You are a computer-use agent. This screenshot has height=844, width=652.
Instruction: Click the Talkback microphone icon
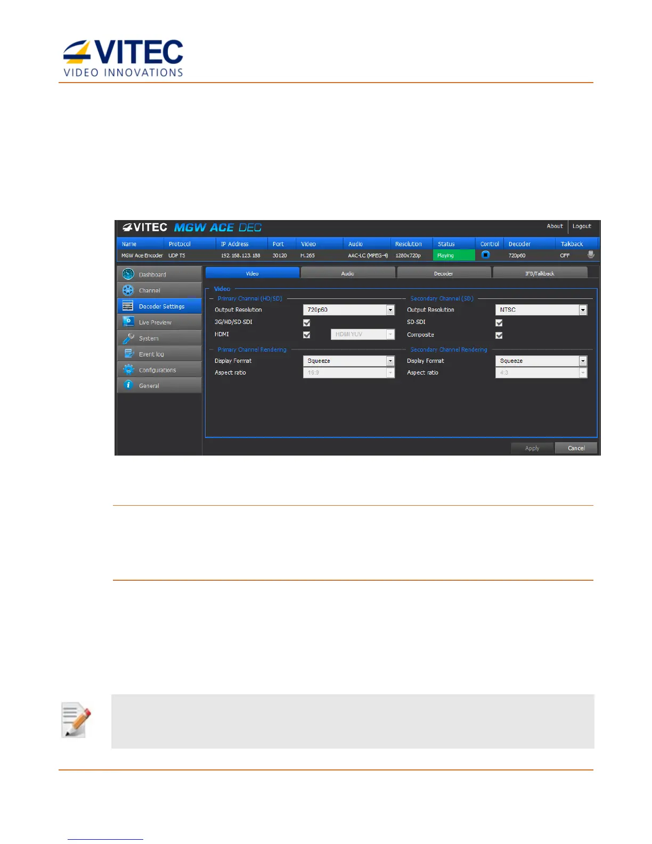(591, 255)
